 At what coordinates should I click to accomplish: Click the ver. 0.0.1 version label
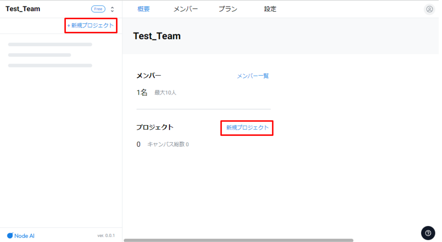coord(106,236)
